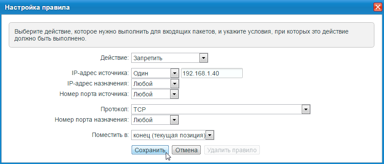Viewport: 384px width, 164px height.
Task: Save the rule with the Сохранить button
Action: pyautogui.click(x=150, y=150)
